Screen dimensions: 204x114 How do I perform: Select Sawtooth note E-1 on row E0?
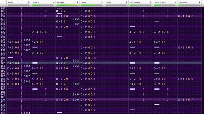pyautogui.click(x=181, y=100)
